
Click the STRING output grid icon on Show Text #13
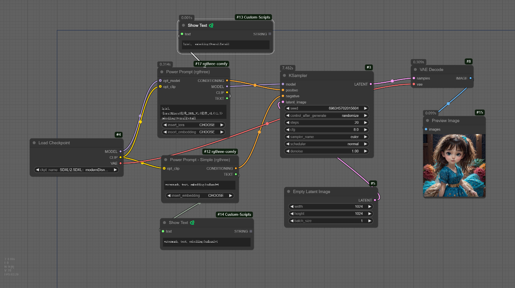point(270,34)
